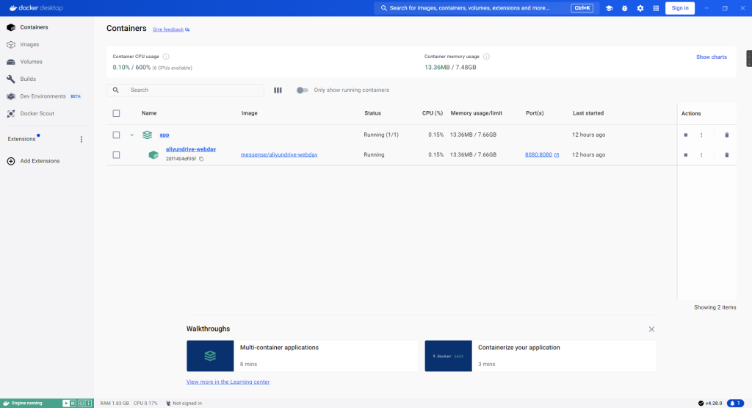This screenshot has width=752, height=408.
Task: Click the Image column header
Action: point(250,113)
